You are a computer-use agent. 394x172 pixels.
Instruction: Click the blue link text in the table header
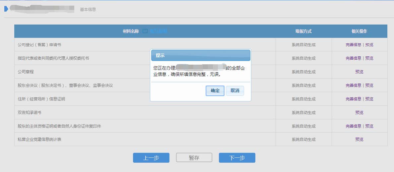(158, 31)
